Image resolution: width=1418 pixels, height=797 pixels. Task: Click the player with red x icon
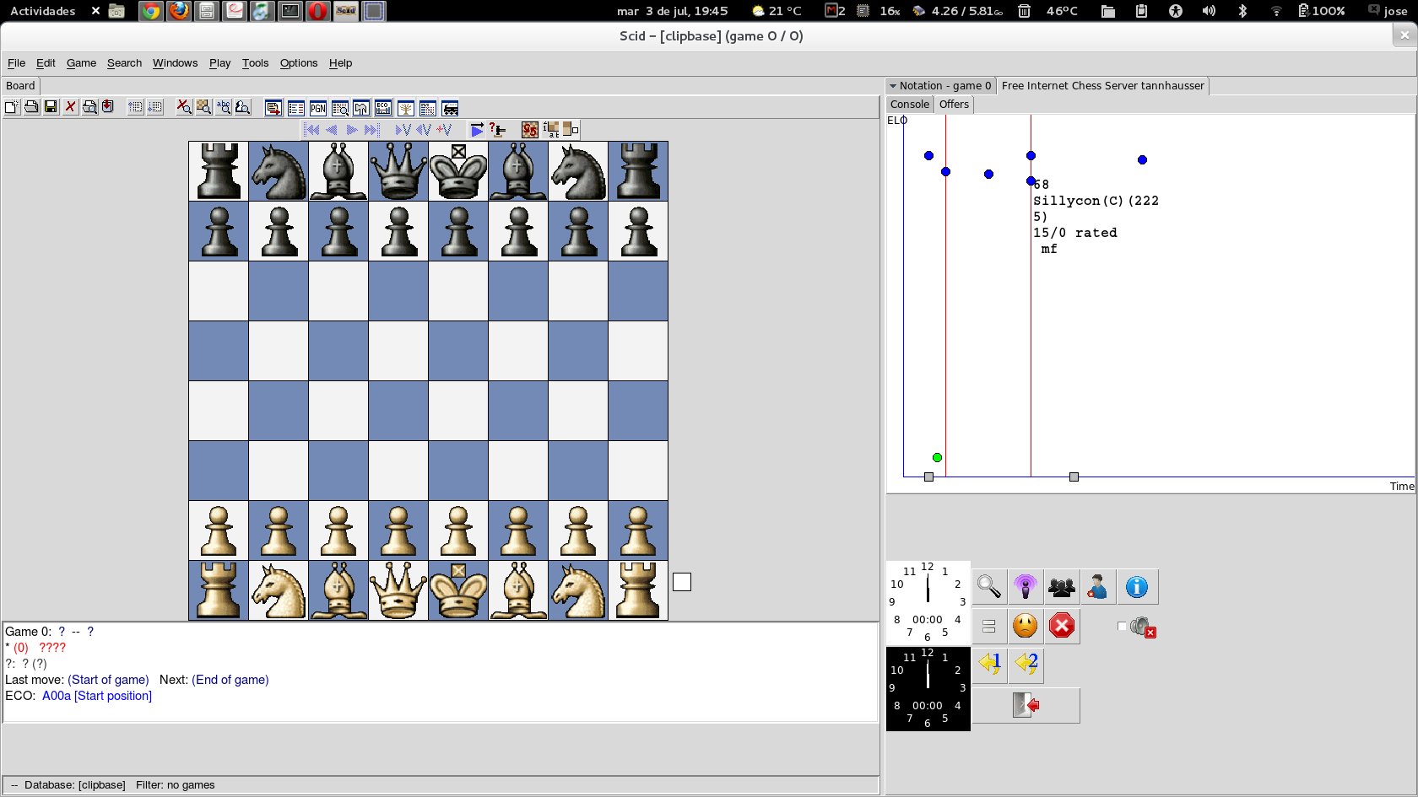tap(1097, 586)
